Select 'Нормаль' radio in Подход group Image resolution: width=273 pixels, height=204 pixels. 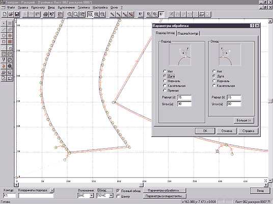pos(165,81)
